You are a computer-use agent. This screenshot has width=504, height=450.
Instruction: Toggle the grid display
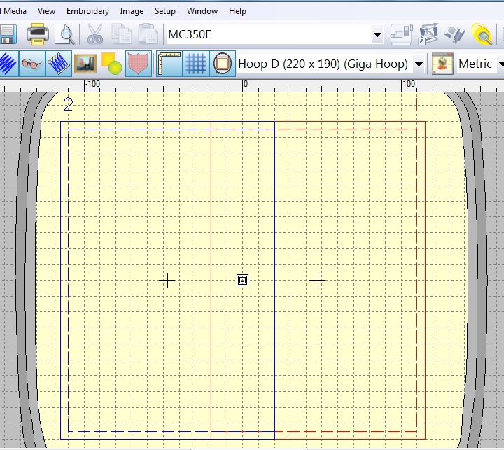pos(196,64)
